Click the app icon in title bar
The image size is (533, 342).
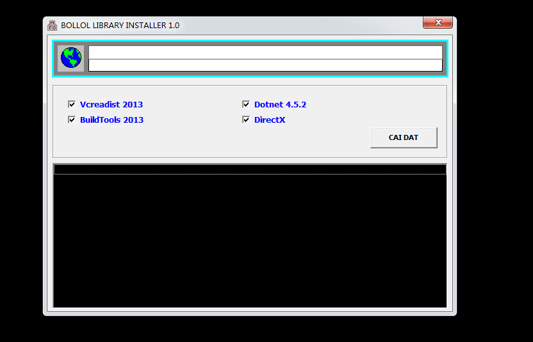(x=53, y=26)
